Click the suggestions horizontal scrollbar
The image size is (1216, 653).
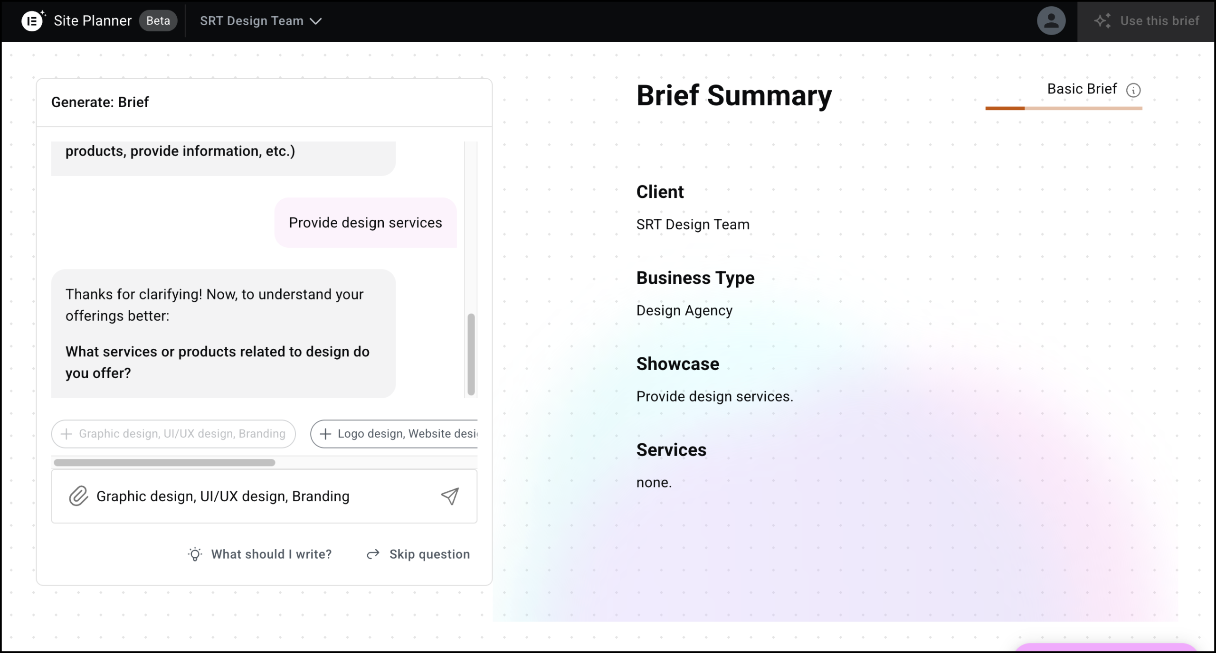(164, 463)
